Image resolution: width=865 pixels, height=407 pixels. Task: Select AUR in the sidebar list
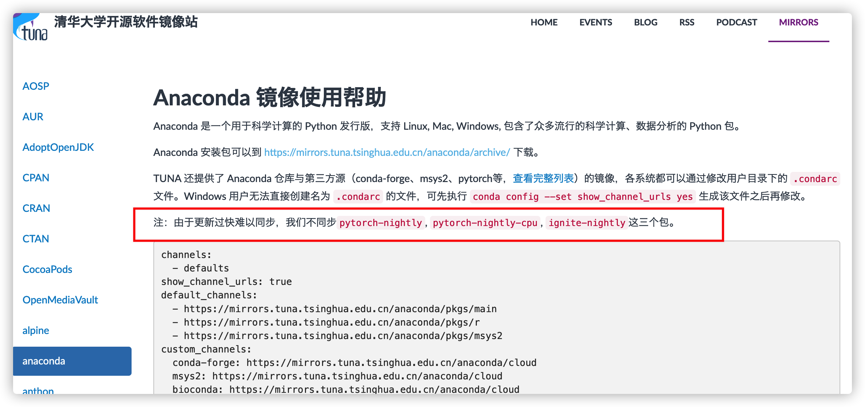click(x=33, y=117)
